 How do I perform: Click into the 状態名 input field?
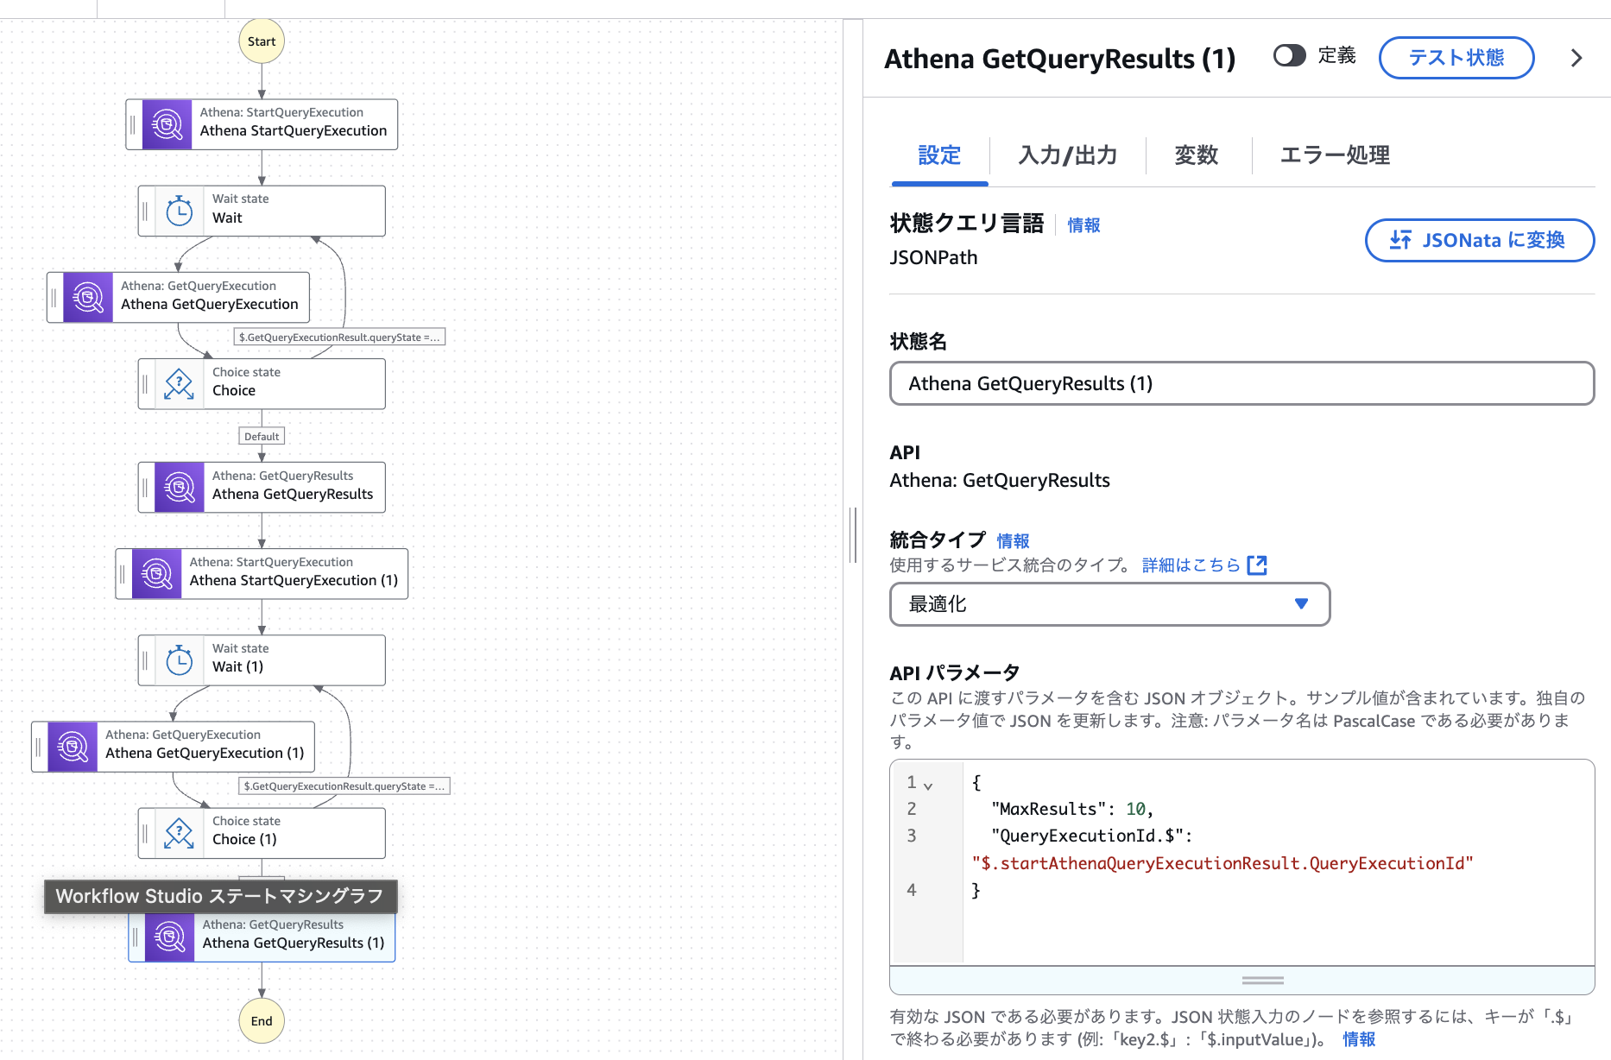1242,383
